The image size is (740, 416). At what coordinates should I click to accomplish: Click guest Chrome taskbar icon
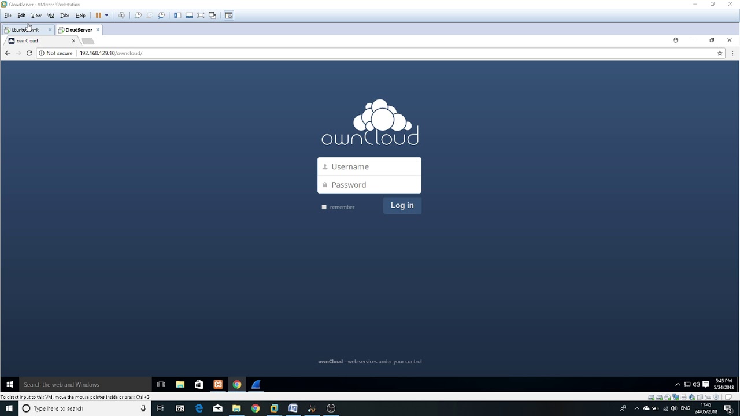click(x=237, y=385)
